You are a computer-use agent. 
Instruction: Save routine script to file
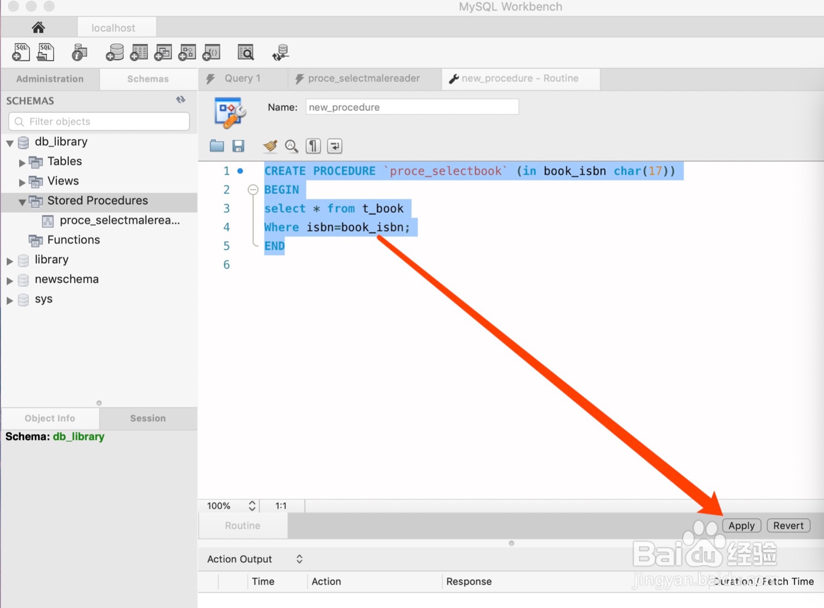tap(238, 146)
